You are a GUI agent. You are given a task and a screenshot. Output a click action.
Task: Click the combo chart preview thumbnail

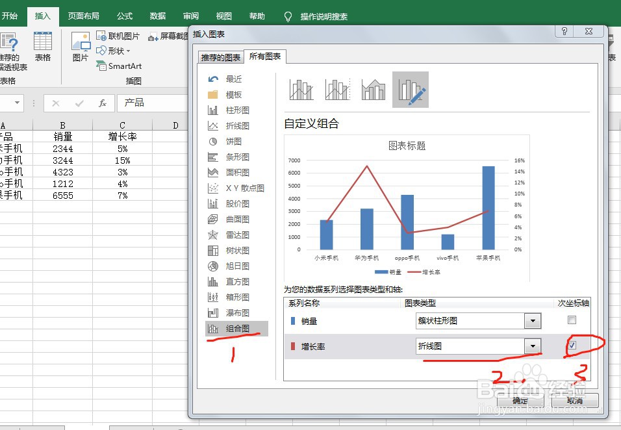coord(407,209)
